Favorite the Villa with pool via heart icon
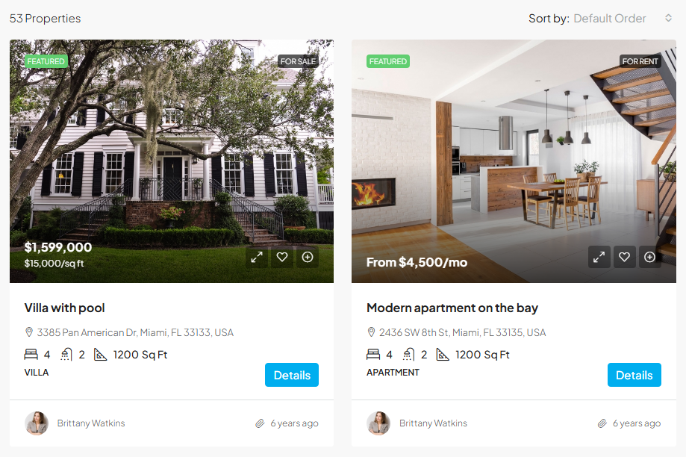 [x=282, y=257]
